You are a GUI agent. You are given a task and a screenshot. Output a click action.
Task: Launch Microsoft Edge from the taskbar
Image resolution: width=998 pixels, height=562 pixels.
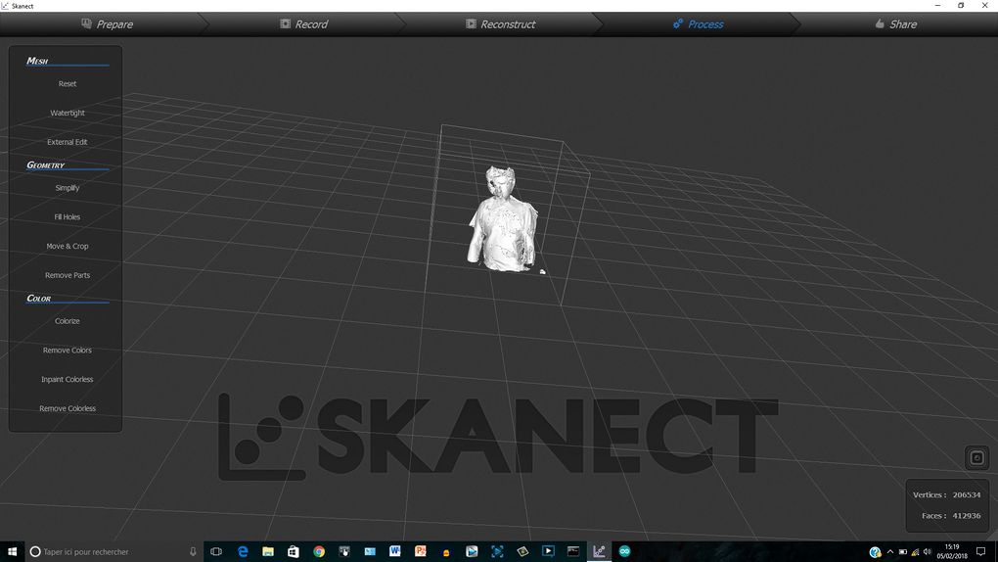pos(243,551)
